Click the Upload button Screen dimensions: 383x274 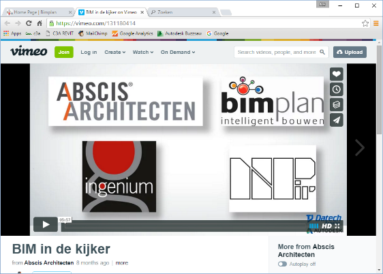tap(350, 52)
